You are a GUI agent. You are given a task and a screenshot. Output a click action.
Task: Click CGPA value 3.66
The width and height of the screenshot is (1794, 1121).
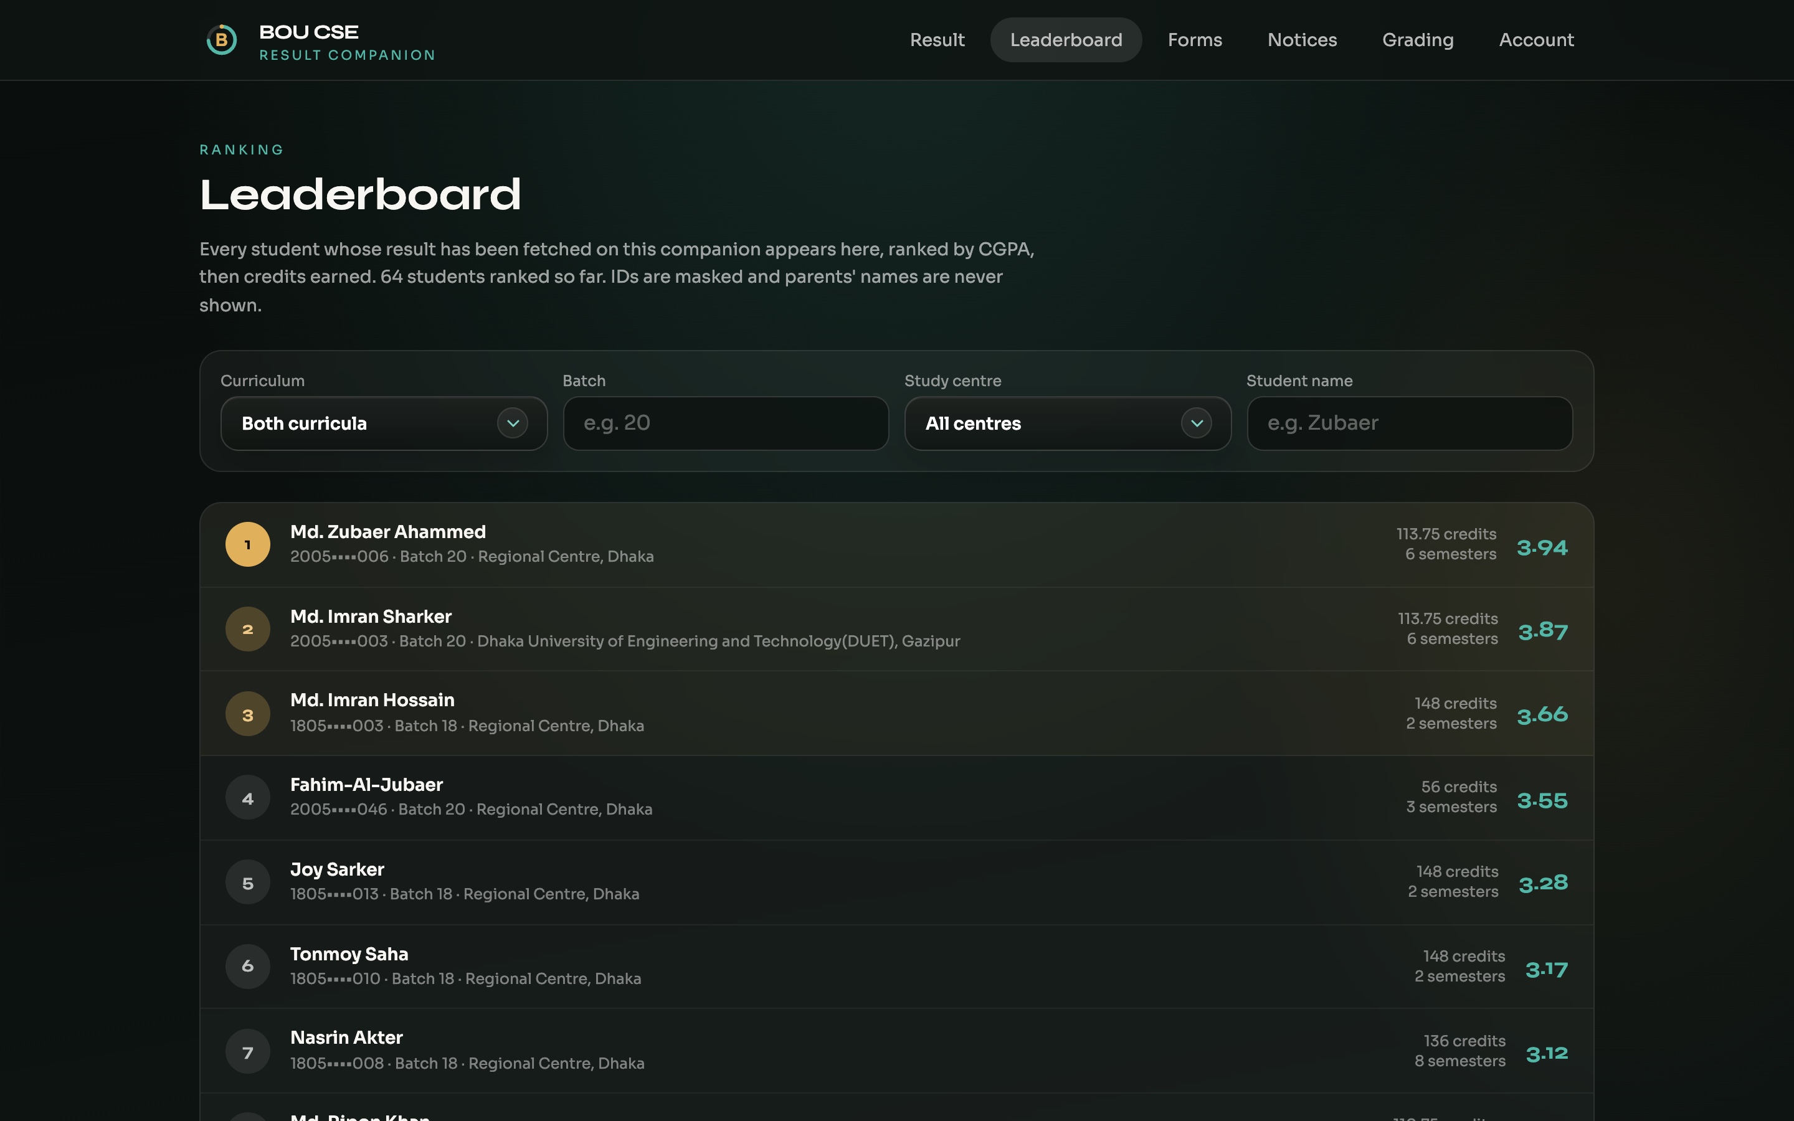point(1542,716)
